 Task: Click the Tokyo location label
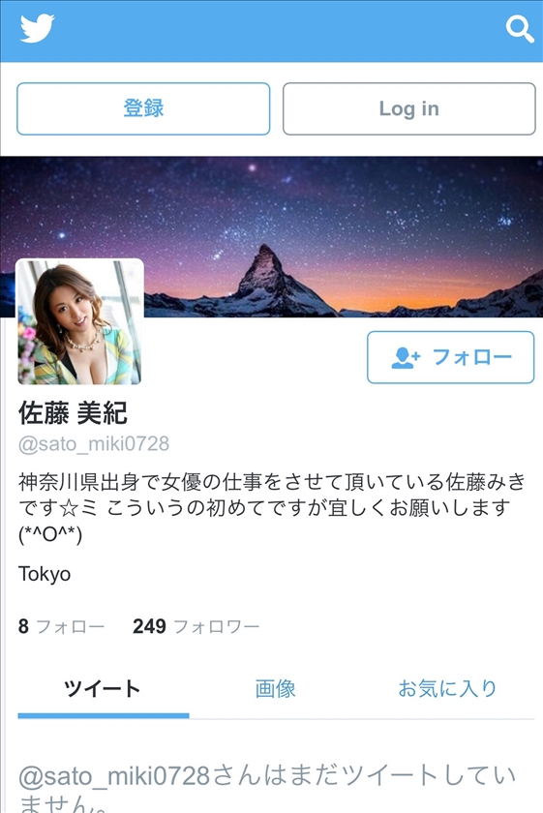tap(45, 574)
